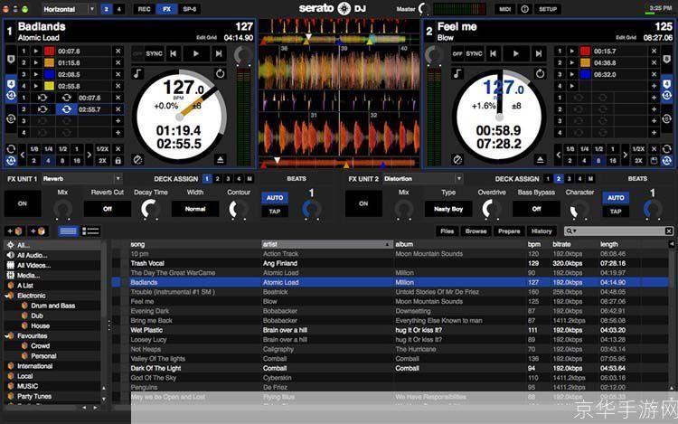This screenshot has width=678, height=424.
Task: Play deck 2 track Feel me
Action: coord(515,53)
